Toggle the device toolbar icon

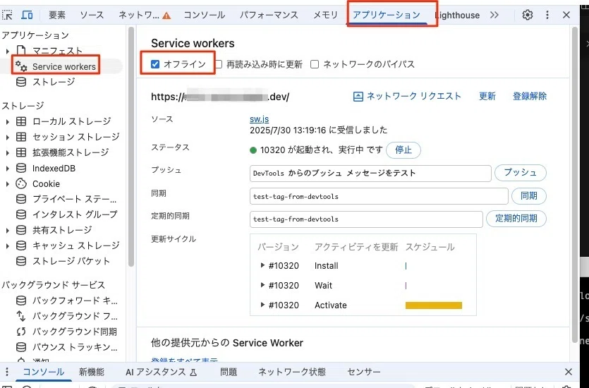tap(27, 15)
